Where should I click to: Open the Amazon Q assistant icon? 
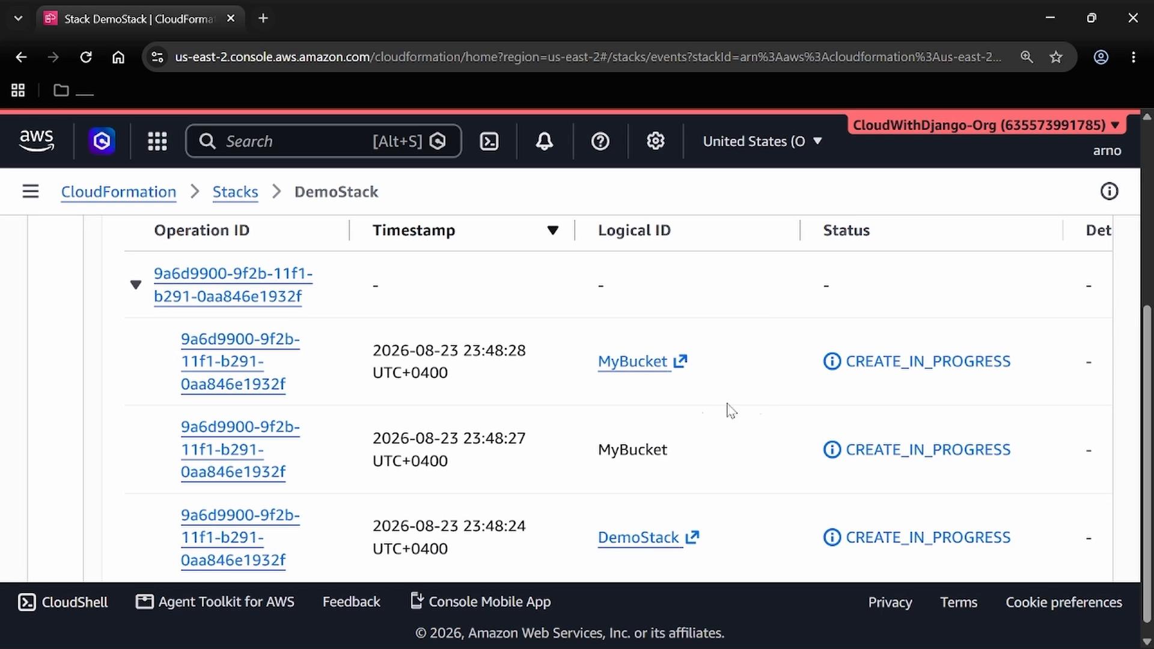click(102, 141)
